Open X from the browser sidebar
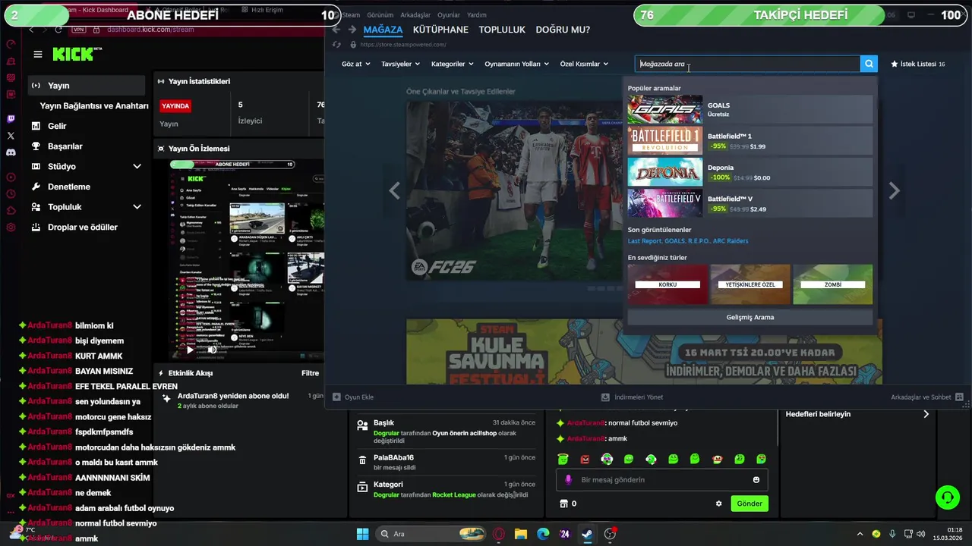 click(11, 136)
